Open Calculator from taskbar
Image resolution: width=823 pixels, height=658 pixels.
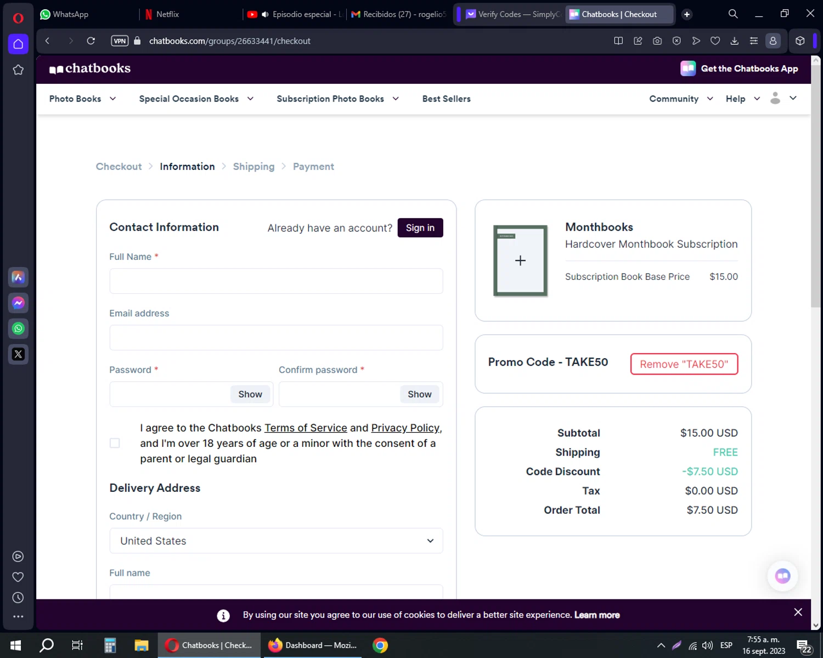(x=110, y=645)
